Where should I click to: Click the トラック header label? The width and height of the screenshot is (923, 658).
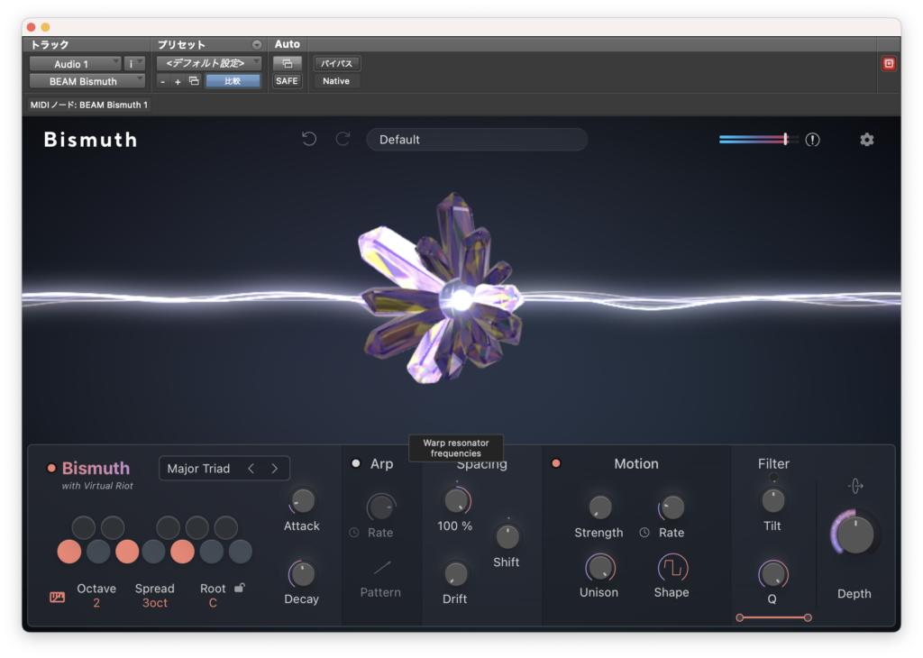point(50,45)
